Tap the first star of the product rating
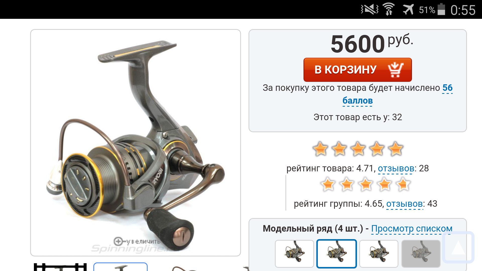The width and height of the screenshot is (482, 271). pyautogui.click(x=320, y=149)
